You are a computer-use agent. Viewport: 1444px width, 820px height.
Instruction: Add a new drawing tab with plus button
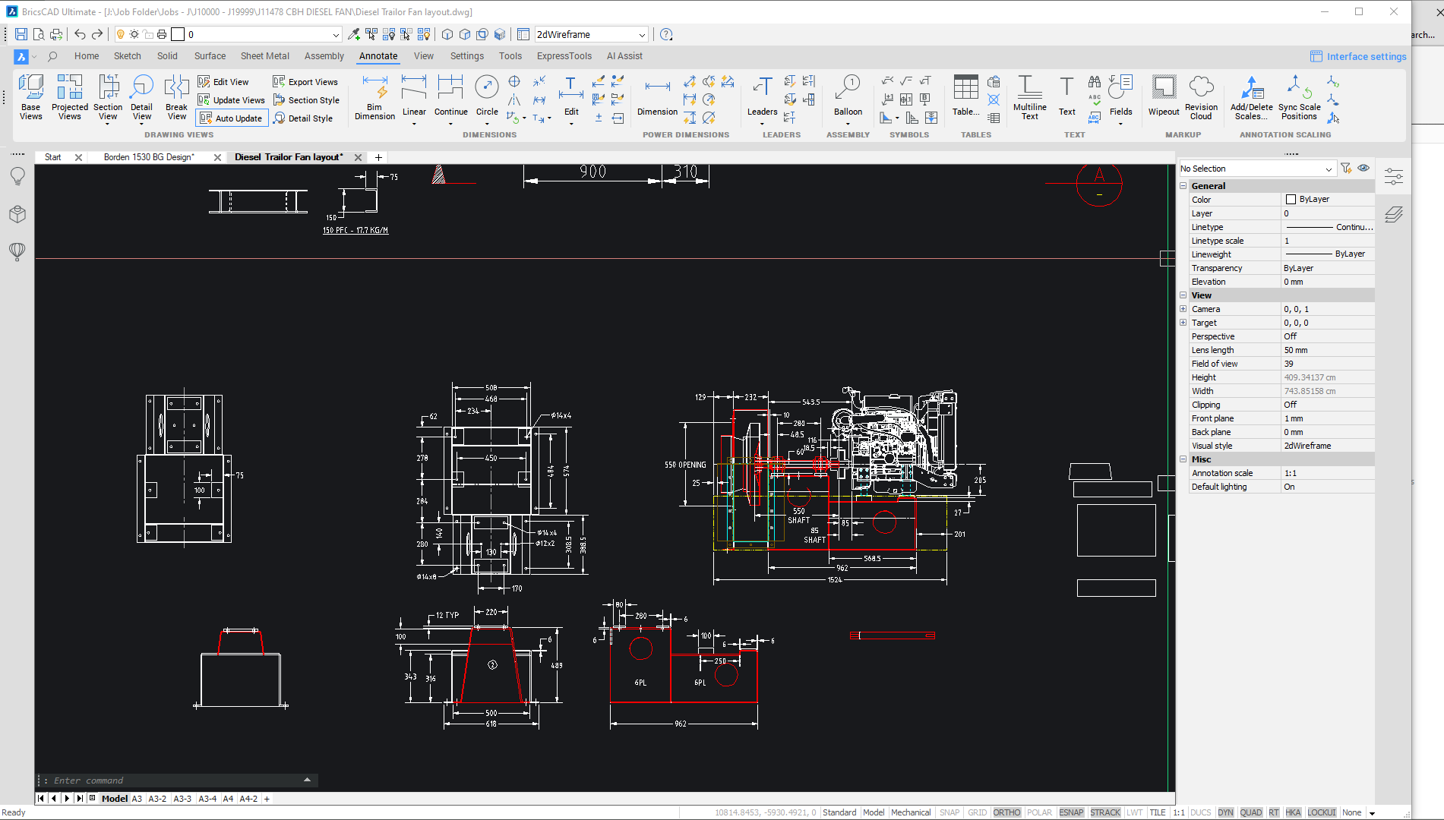378,157
